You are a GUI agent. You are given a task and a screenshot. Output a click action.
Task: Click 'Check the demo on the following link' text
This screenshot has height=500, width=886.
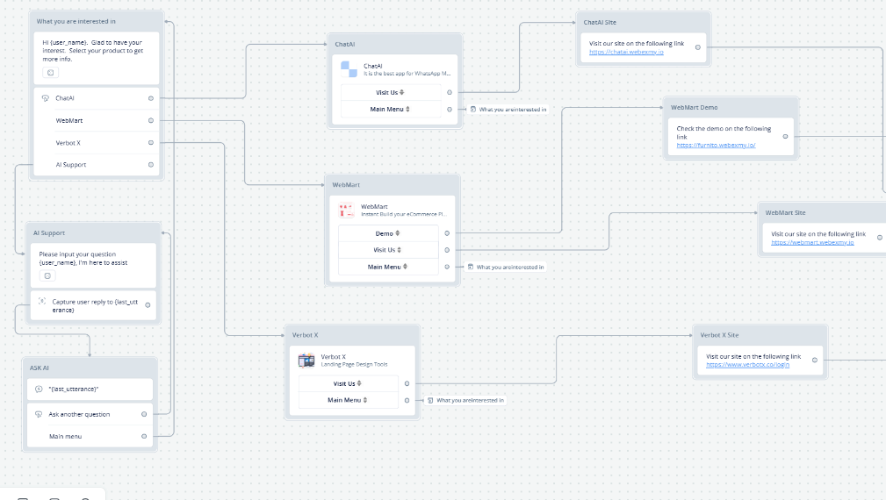coord(724,132)
